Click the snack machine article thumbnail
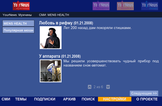This screenshot has width=162, height=106. click(x=51, y=71)
